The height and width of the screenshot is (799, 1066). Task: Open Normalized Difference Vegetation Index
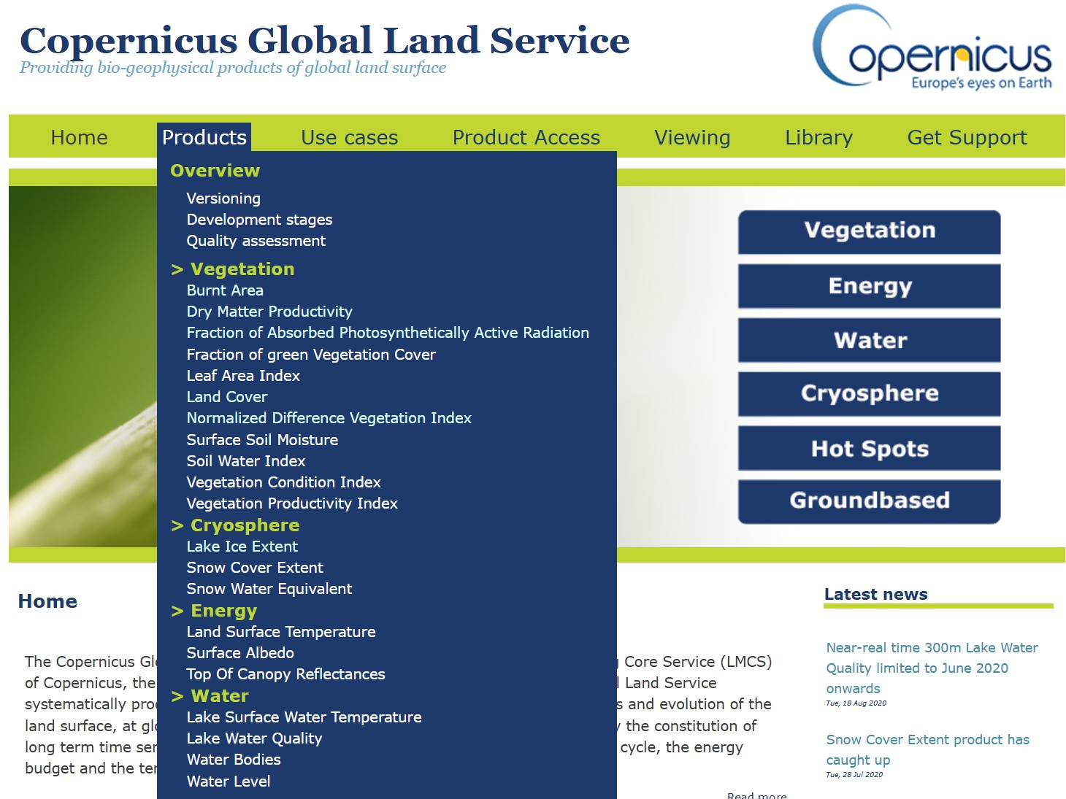(329, 418)
